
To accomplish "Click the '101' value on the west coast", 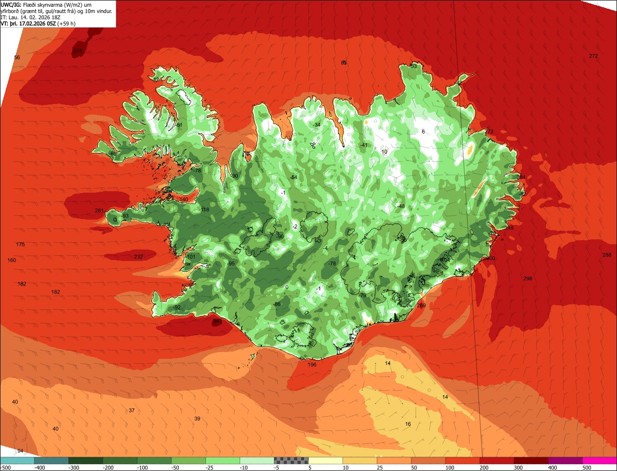I will point(191,257).
